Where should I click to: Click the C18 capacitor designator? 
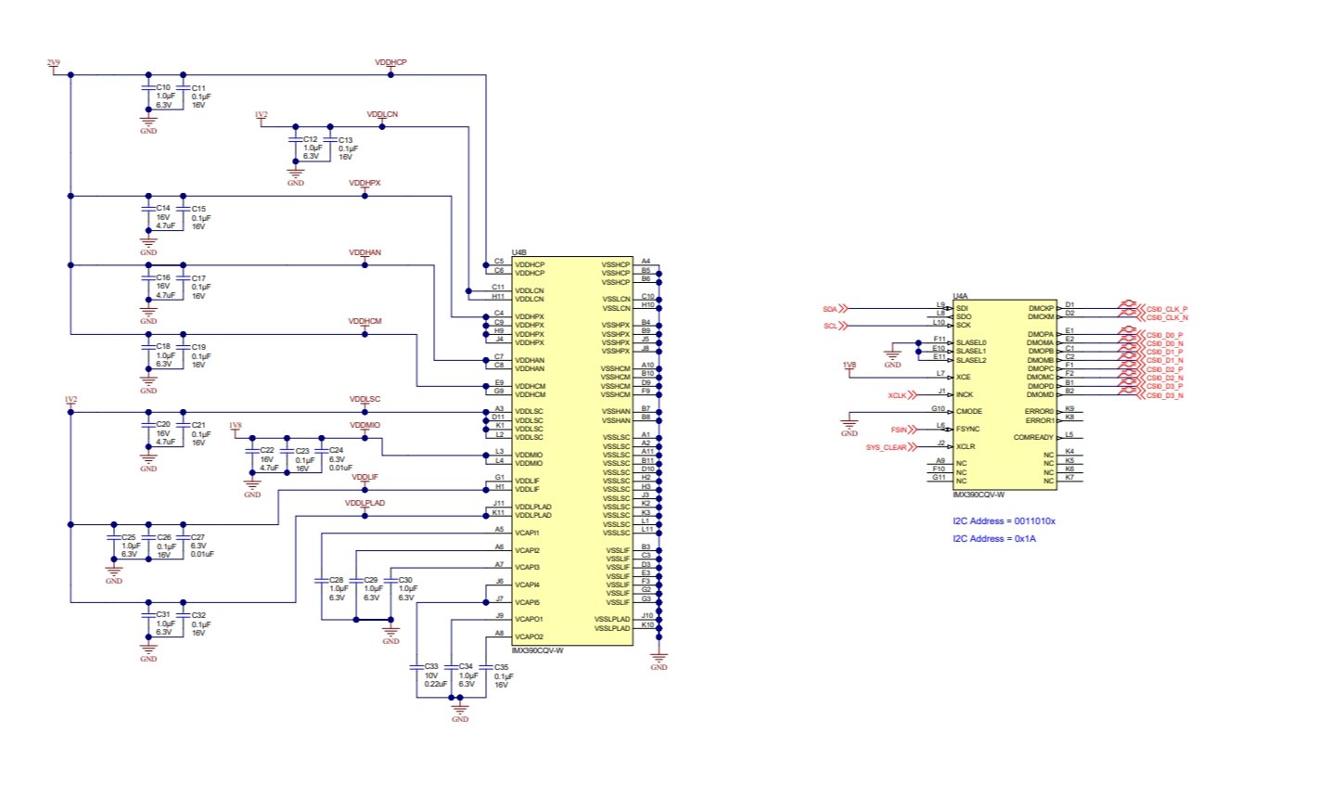pos(163,346)
